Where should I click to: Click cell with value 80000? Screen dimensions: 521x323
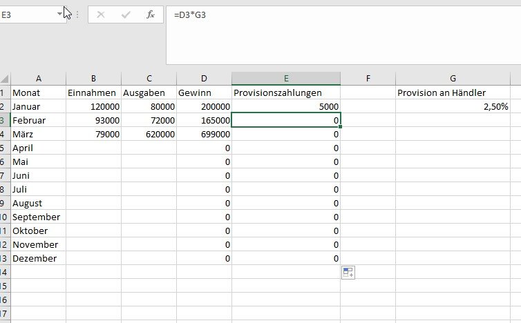click(x=149, y=106)
